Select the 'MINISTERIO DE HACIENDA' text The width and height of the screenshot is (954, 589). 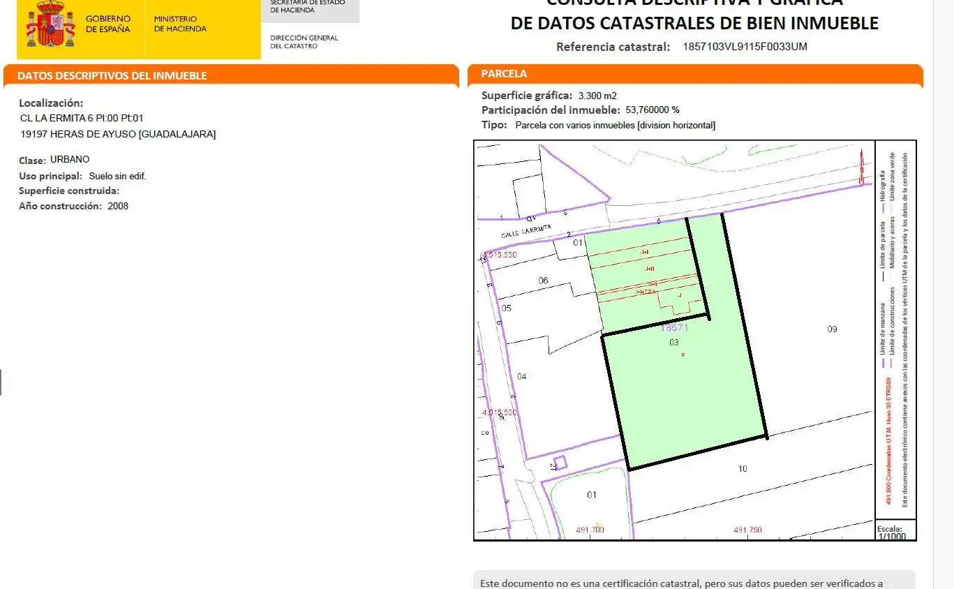(x=180, y=24)
